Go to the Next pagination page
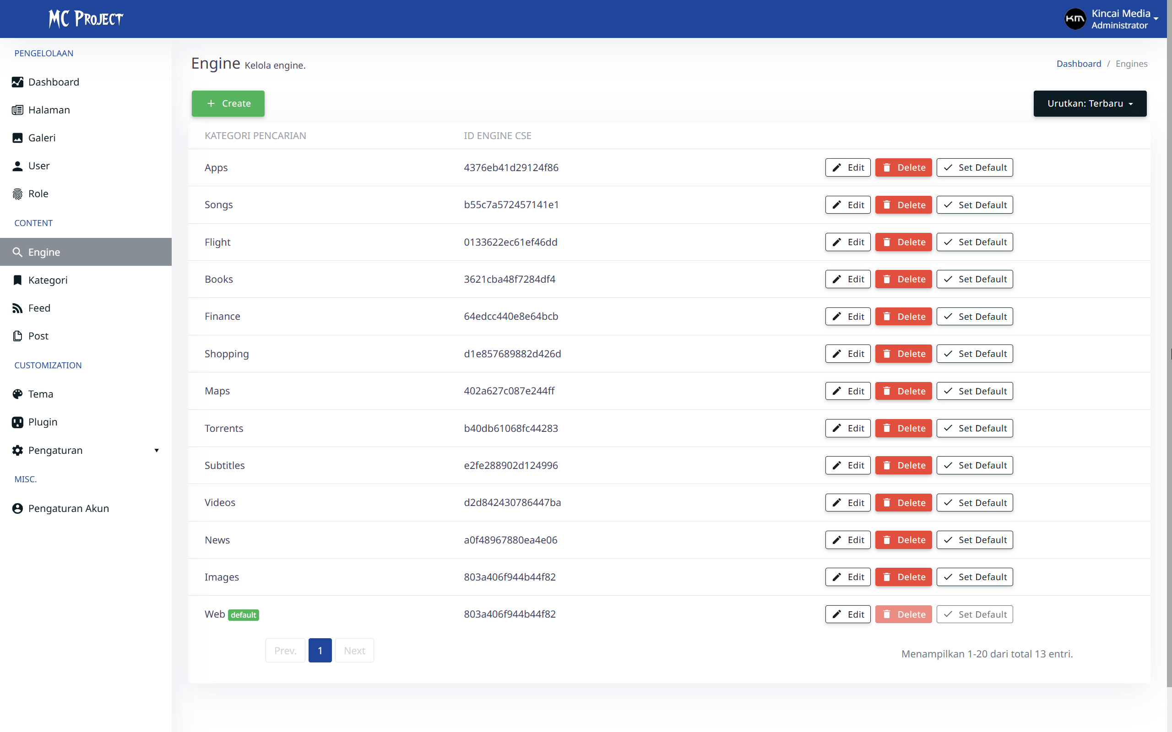Image resolution: width=1172 pixels, height=732 pixels. (x=354, y=650)
